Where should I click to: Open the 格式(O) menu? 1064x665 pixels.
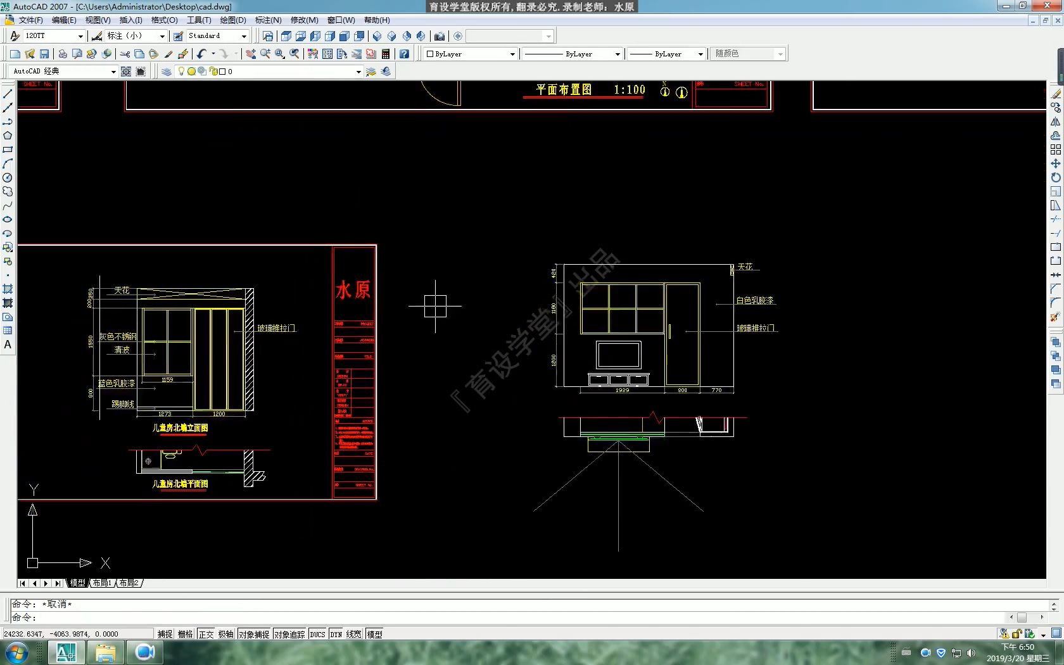pyautogui.click(x=165, y=20)
